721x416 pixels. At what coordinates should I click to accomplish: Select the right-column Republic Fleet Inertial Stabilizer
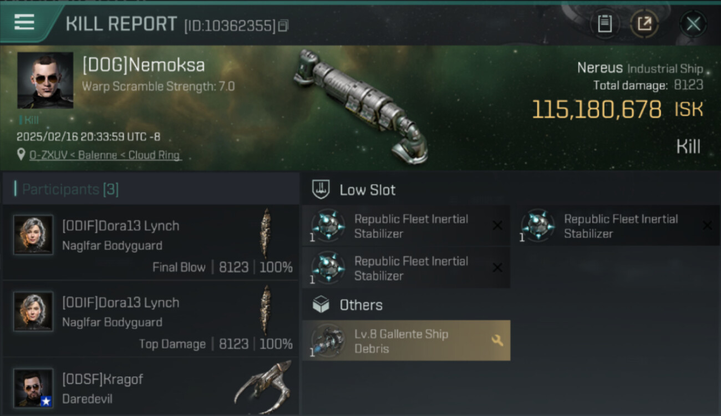616,226
